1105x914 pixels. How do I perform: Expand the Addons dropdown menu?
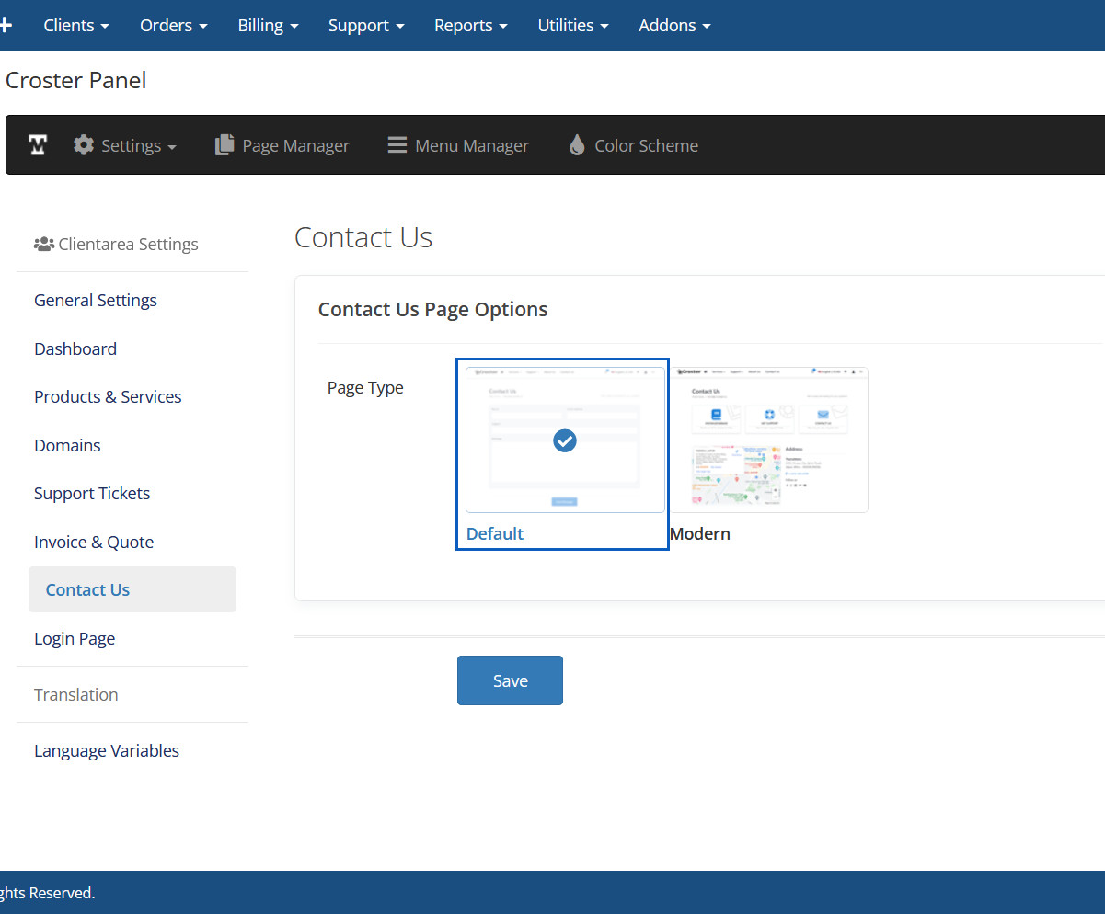click(x=674, y=25)
